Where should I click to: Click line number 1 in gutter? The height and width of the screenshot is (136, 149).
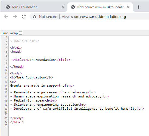pos(7,37)
